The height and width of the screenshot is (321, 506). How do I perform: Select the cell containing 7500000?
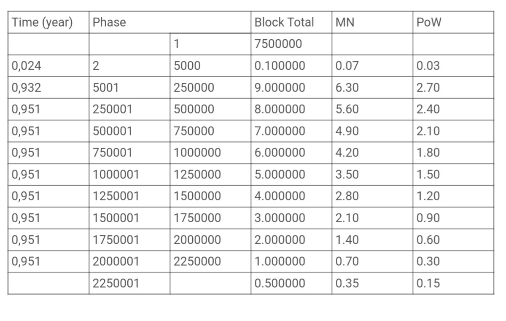pyautogui.click(x=291, y=44)
